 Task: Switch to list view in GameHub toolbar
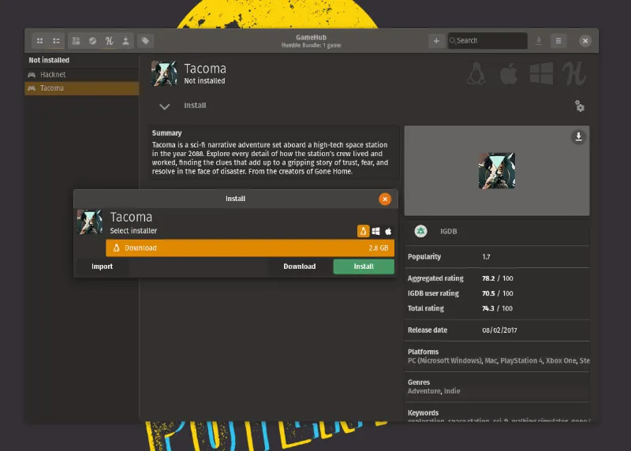[x=56, y=41]
